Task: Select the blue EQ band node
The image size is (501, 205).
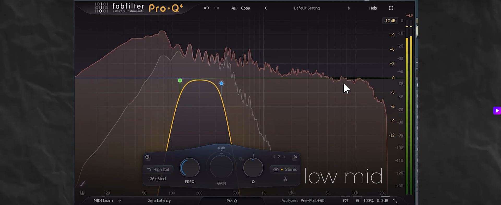Action: [x=221, y=83]
